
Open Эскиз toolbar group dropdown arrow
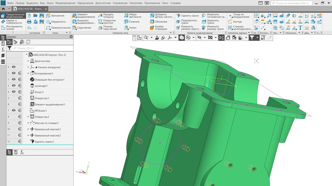click(x=67, y=33)
